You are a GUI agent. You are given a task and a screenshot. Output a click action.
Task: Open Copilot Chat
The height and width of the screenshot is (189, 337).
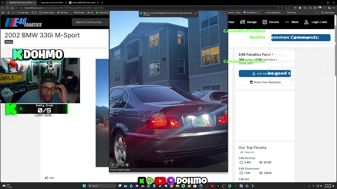coord(331,8)
